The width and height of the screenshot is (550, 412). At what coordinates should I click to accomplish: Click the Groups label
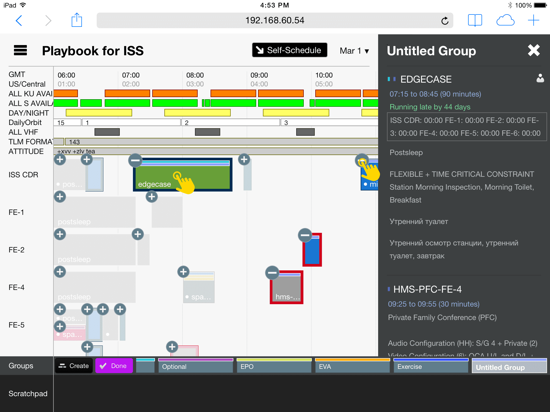coord(21,366)
